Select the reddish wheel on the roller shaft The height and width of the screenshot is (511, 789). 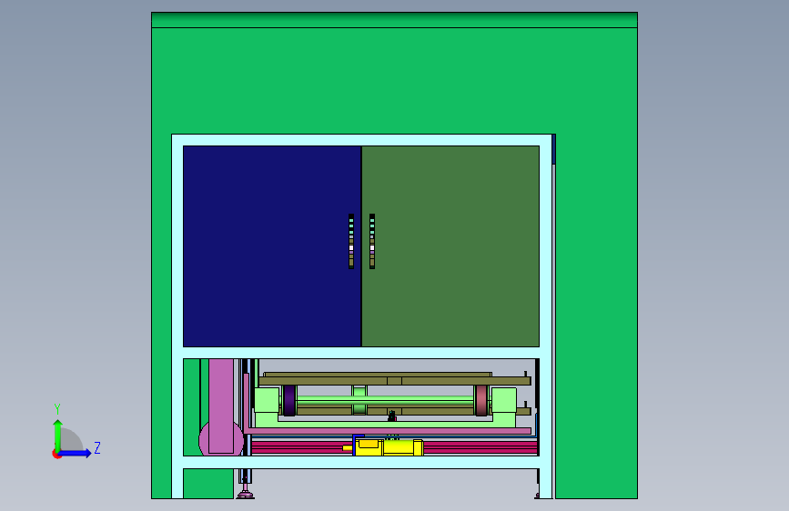(x=481, y=400)
